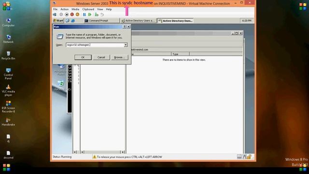
Task: Open the File menu of VM Connection
Action: click(56, 9)
